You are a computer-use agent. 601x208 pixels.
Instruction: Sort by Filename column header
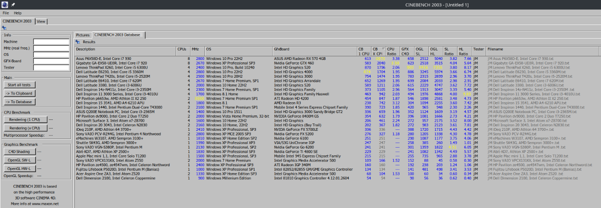click(543, 51)
